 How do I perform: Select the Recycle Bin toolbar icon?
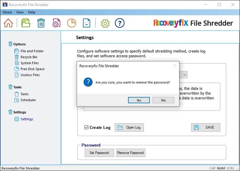(x=41, y=23)
